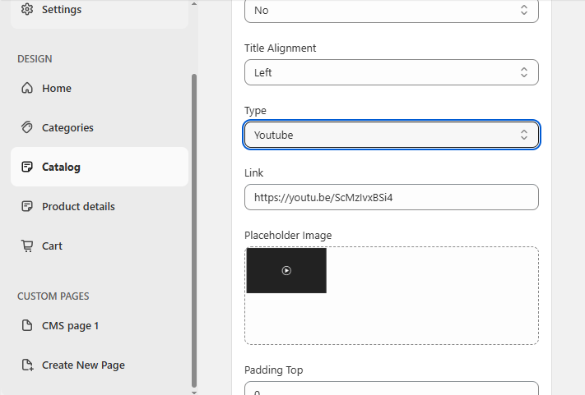Click the Padding Top input field
This screenshot has height=395, width=585.
(392, 388)
